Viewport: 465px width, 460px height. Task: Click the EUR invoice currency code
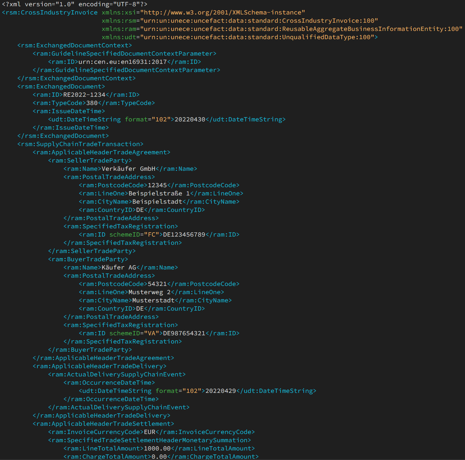coord(149,432)
